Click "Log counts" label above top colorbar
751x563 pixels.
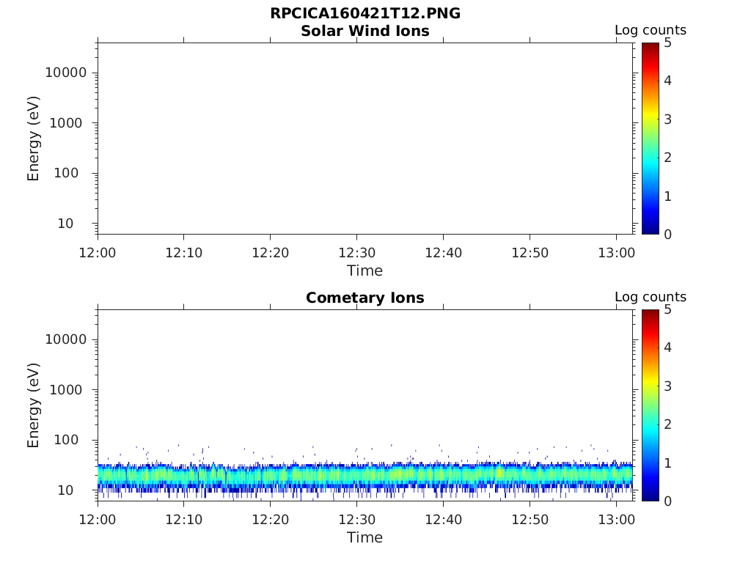[650, 30]
